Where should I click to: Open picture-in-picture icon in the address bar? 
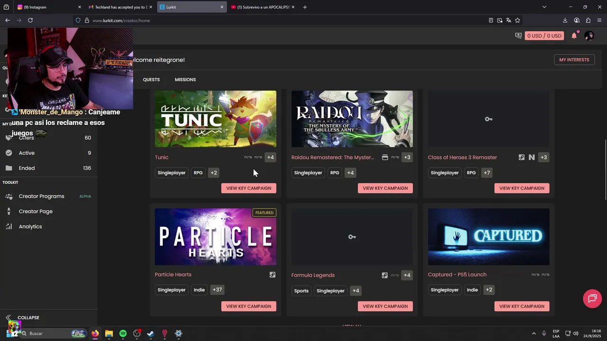tap(500, 20)
